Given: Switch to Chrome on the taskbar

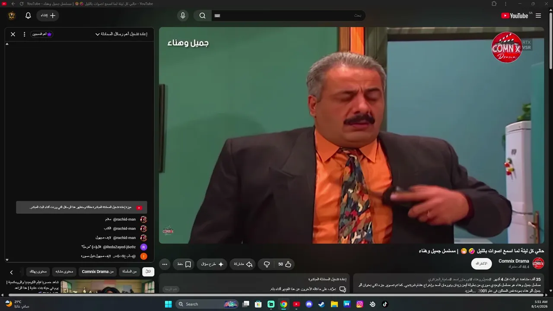Looking at the screenshot, I should point(284,304).
